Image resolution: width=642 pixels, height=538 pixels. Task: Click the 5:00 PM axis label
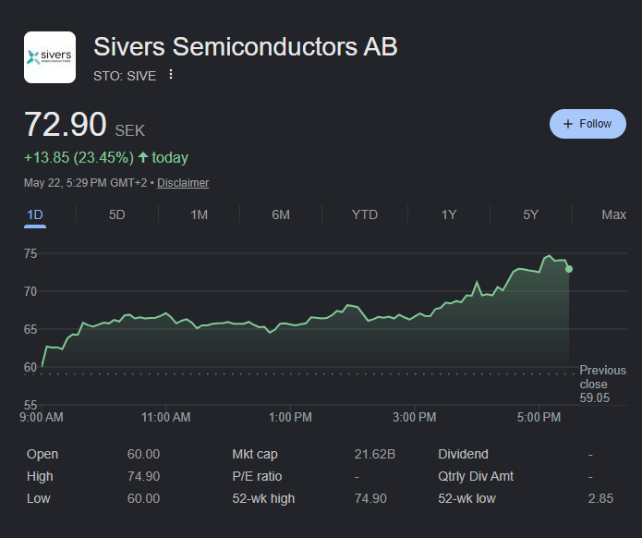pyautogui.click(x=539, y=417)
